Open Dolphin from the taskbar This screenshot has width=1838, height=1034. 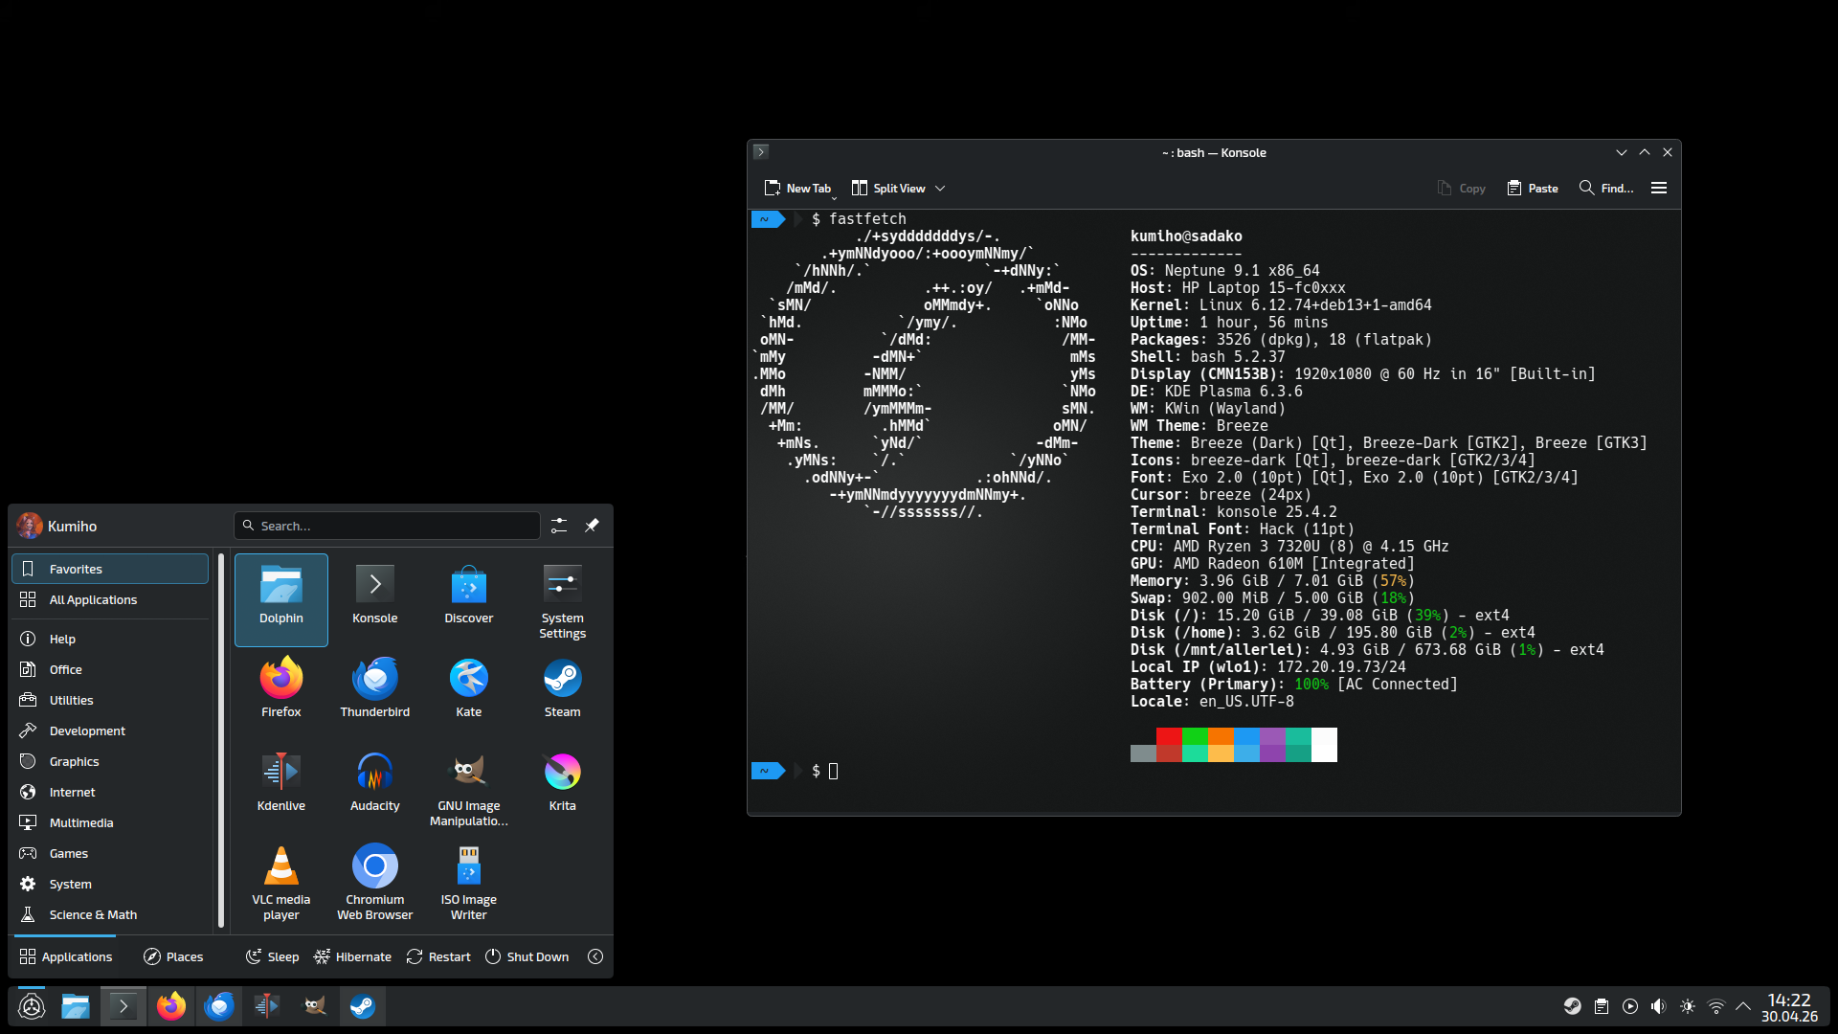click(76, 1006)
